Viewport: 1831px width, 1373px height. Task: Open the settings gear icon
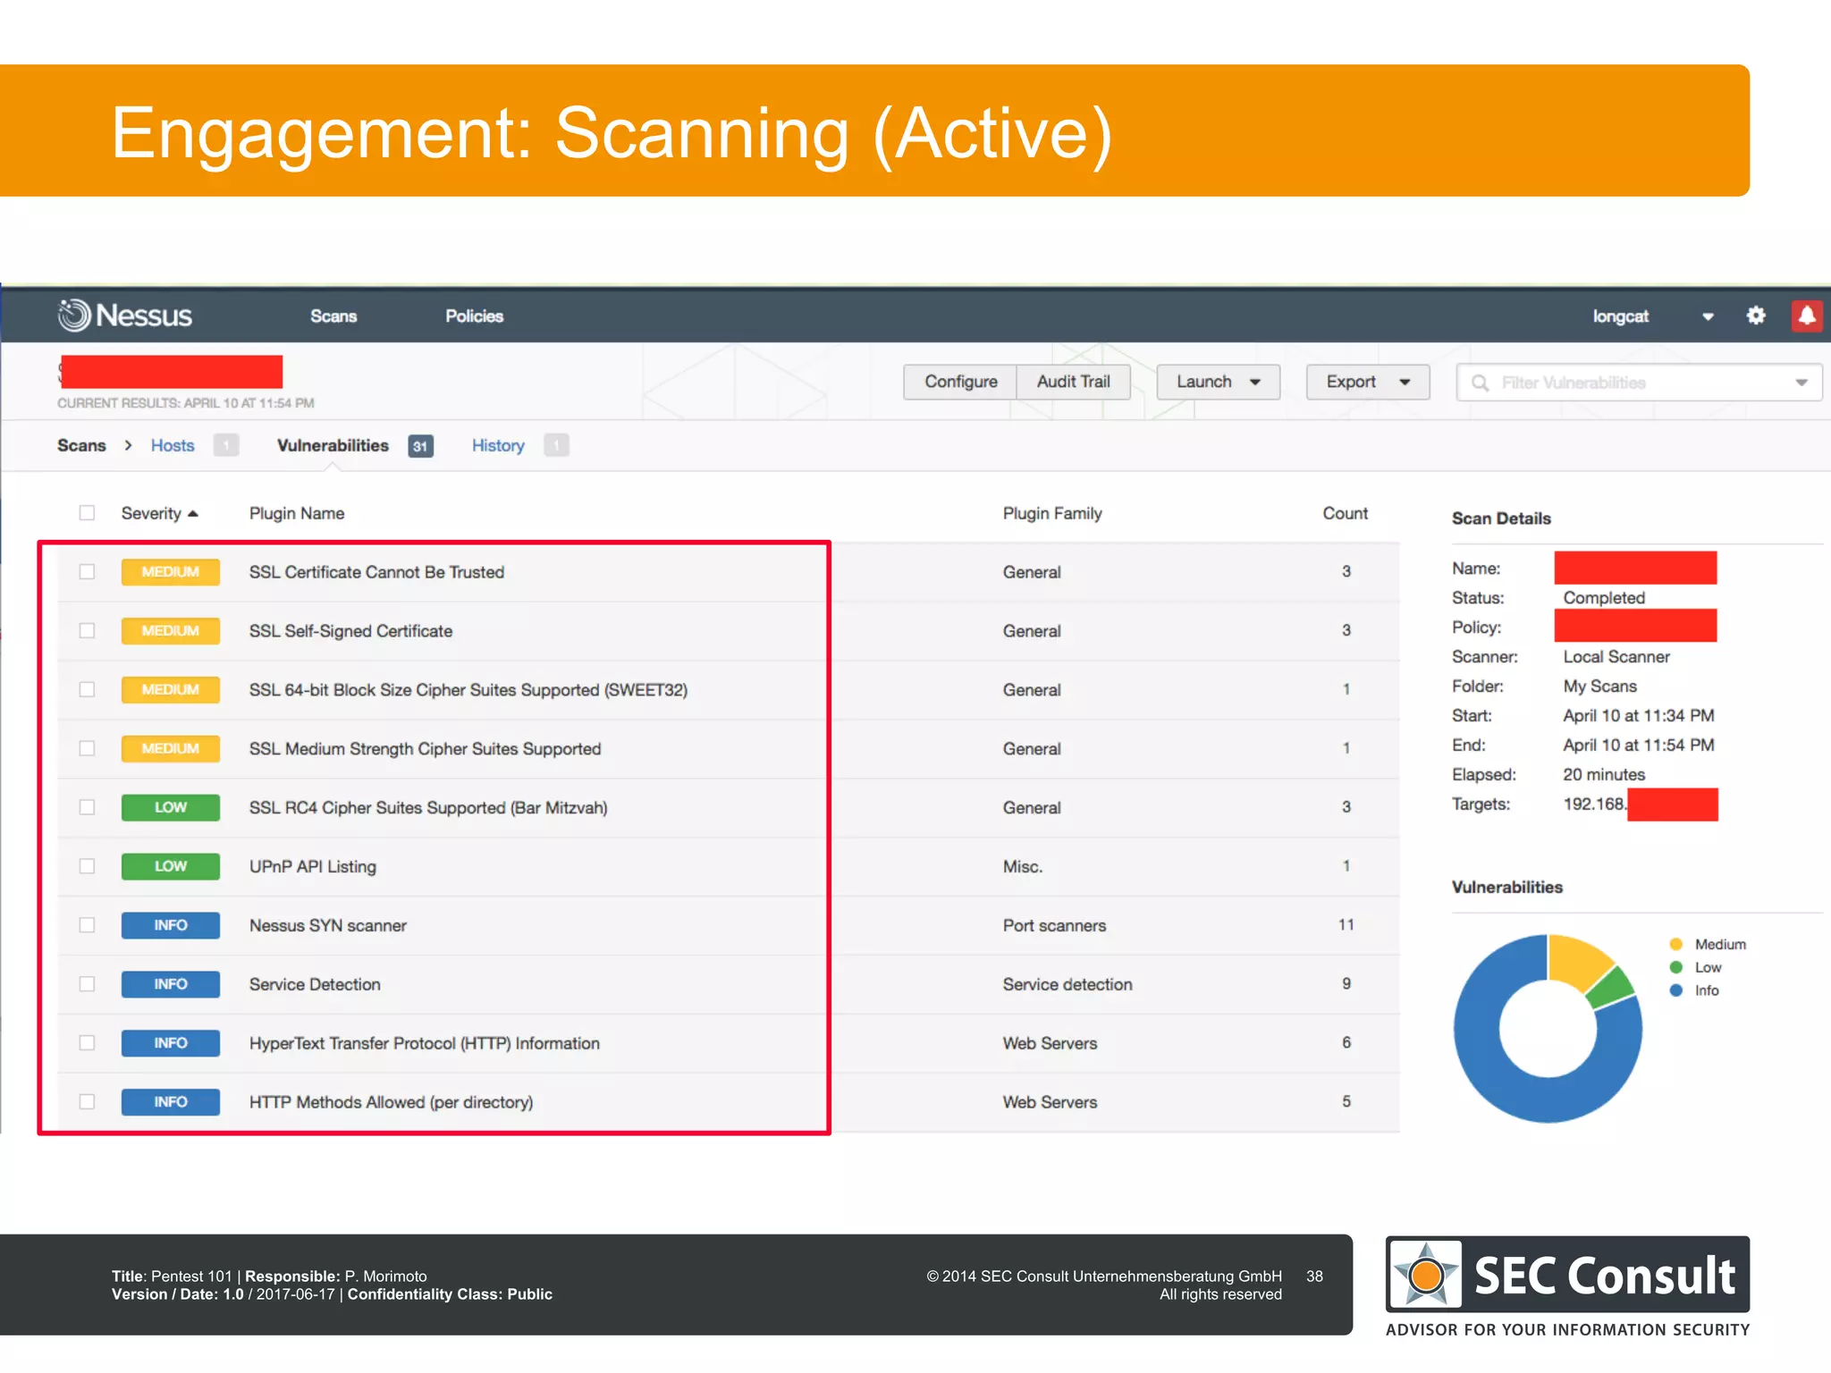pos(1756,316)
